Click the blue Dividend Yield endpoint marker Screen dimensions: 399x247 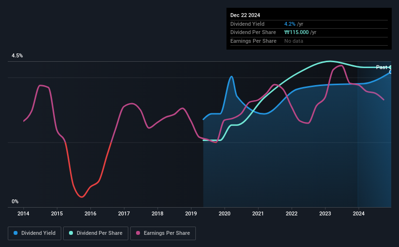(x=391, y=72)
